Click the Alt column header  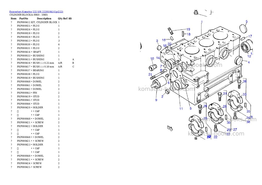point(70,18)
